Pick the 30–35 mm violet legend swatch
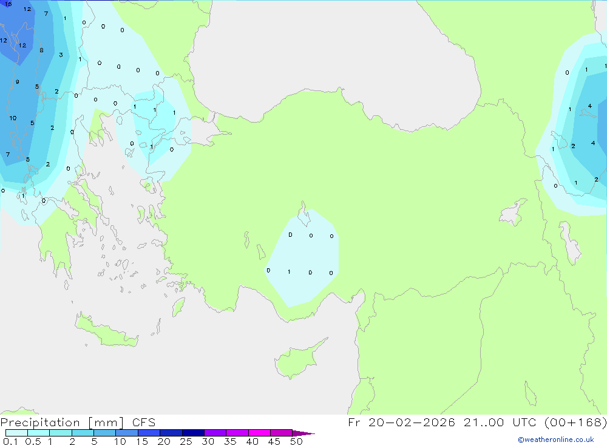This screenshot has height=445, width=607. [x=215, y=433]
